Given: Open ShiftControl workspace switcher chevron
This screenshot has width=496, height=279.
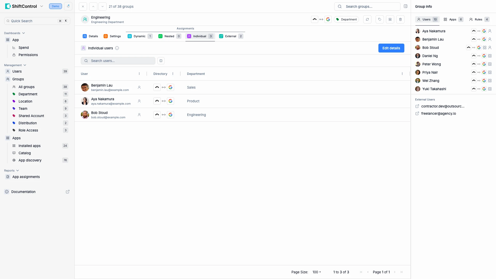Looking at the screenshot, I should coord(42,6).
